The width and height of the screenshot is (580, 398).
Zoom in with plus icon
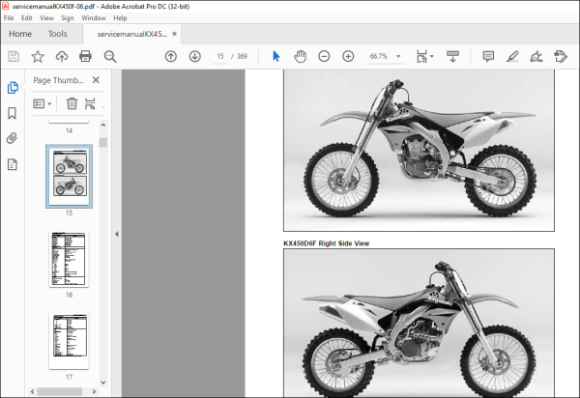coord(348,57)
